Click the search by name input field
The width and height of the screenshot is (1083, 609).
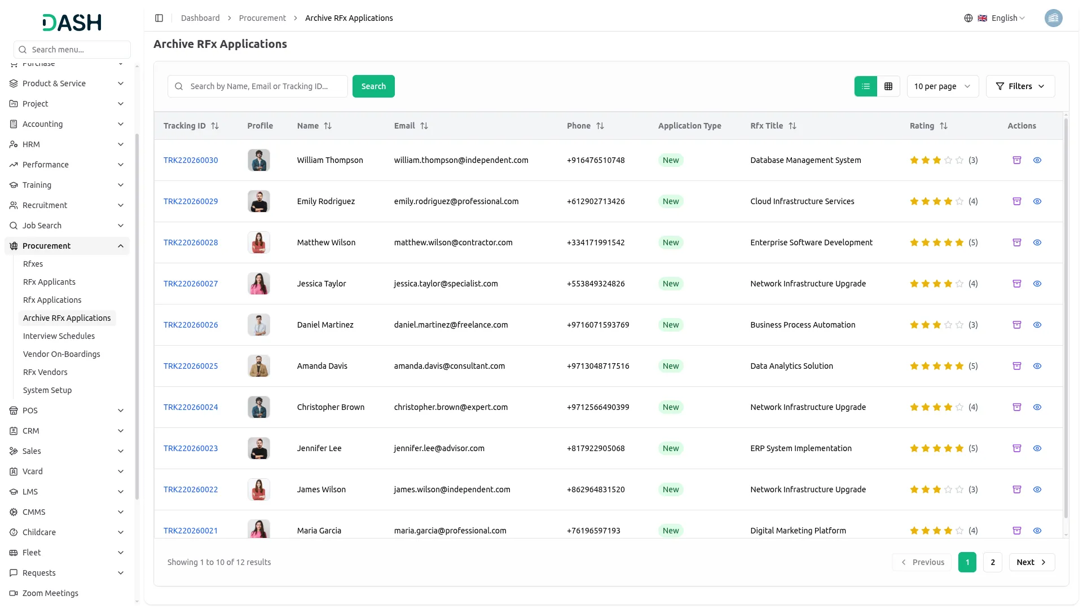(x=265, y=86)
